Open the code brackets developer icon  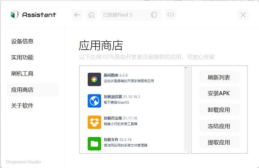[x=171, y=15]
